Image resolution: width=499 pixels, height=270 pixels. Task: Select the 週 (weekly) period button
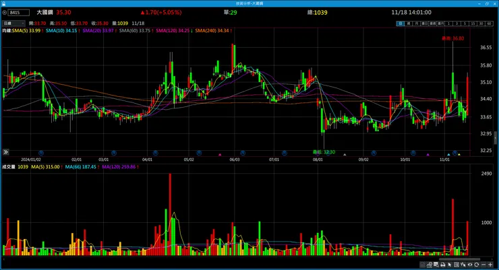[408, 24]
